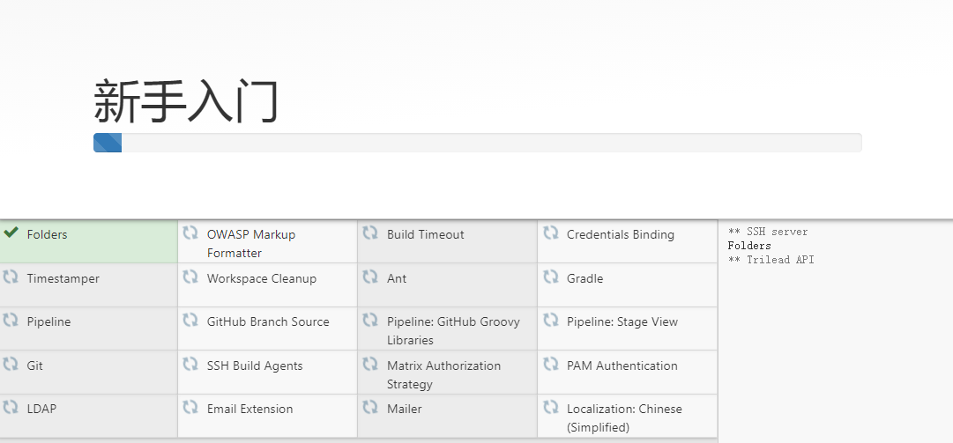
Task: Click the pending icon beside Credentials Binding
Action: click(x=551, y=233)
